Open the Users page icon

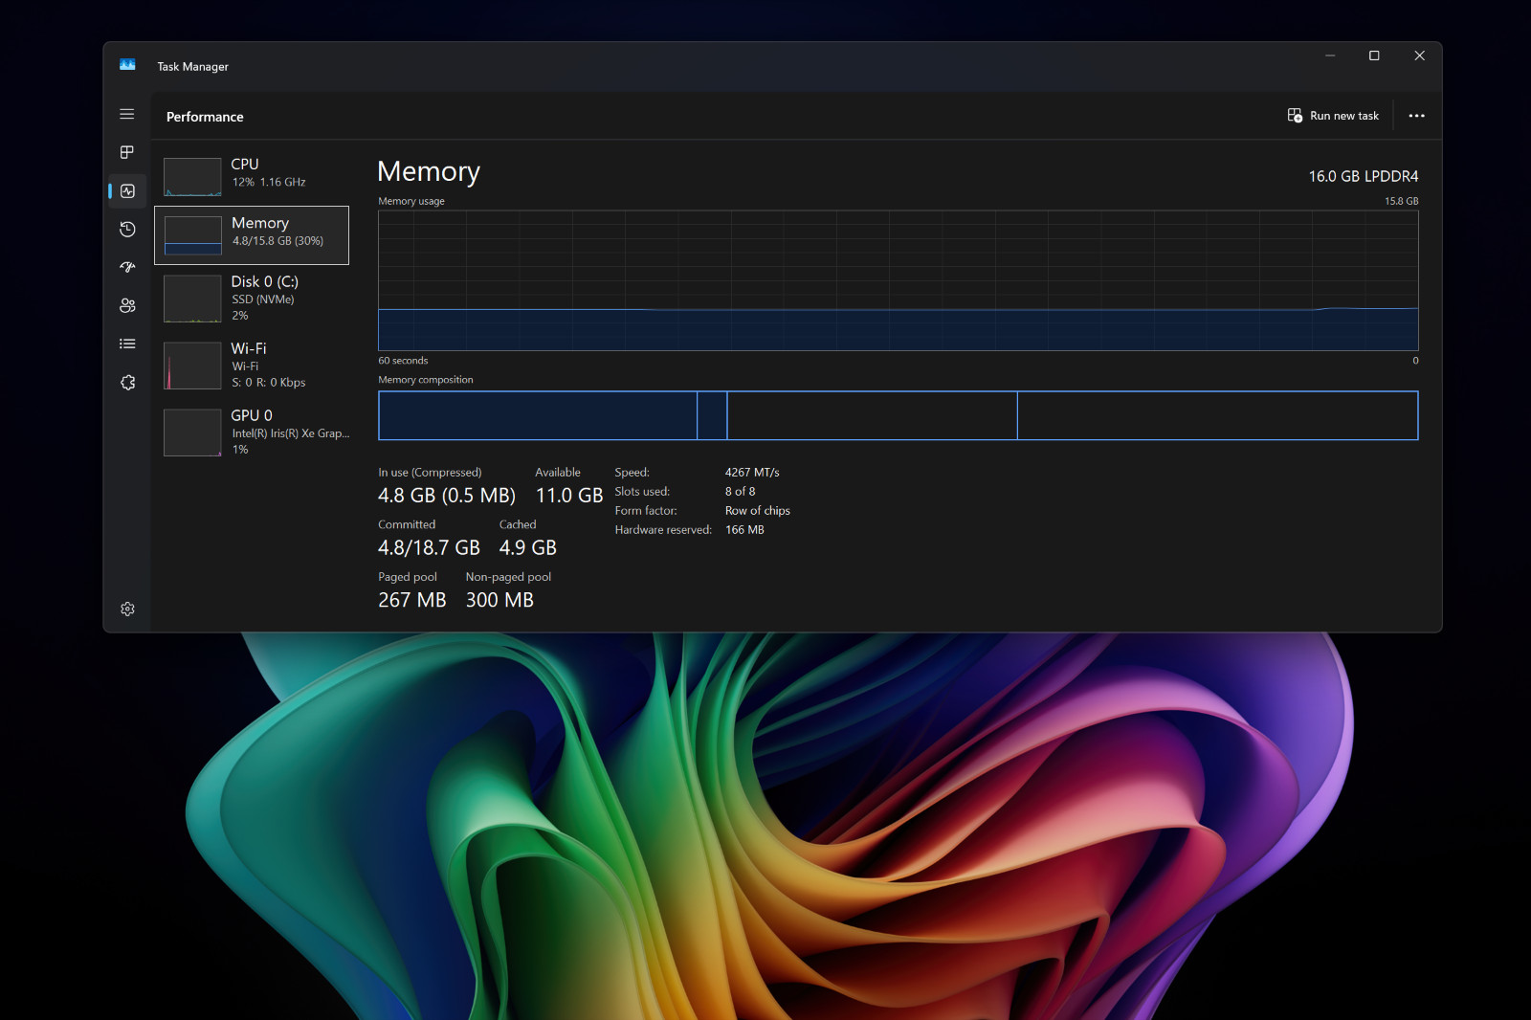pos(127,305)
